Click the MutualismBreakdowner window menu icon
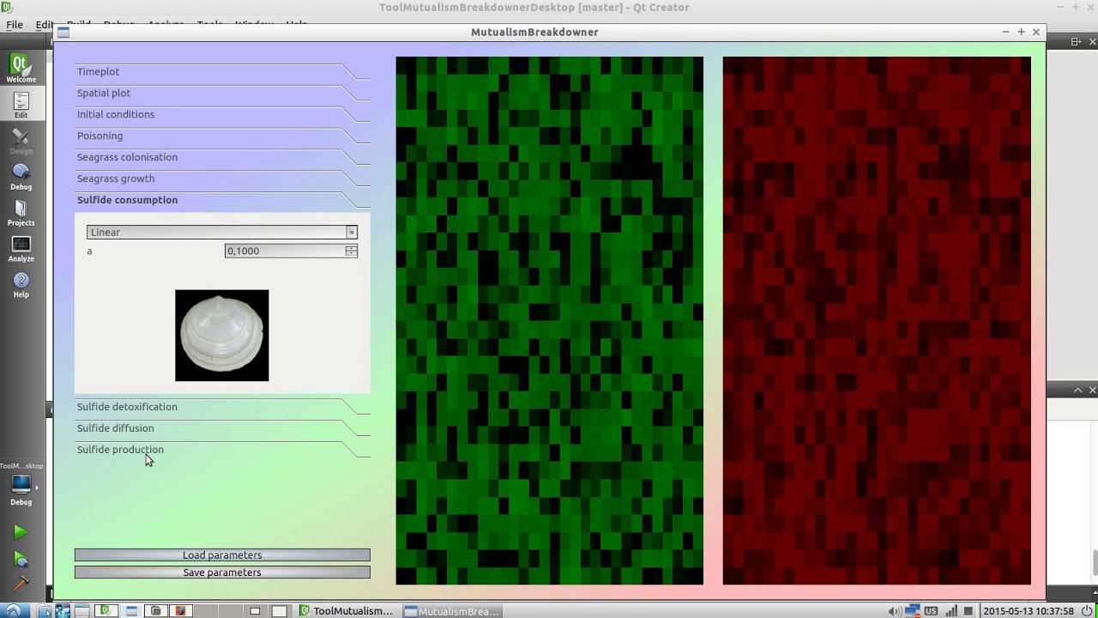This screenshot has width=1098, height=618. coord(63,32)
